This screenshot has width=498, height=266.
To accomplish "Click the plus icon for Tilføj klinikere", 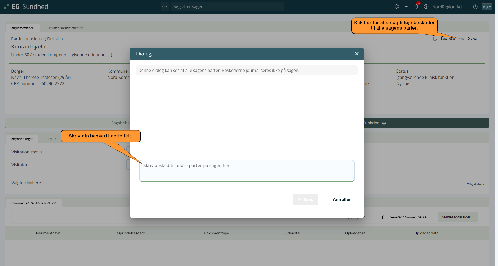I will pos(463,184).
